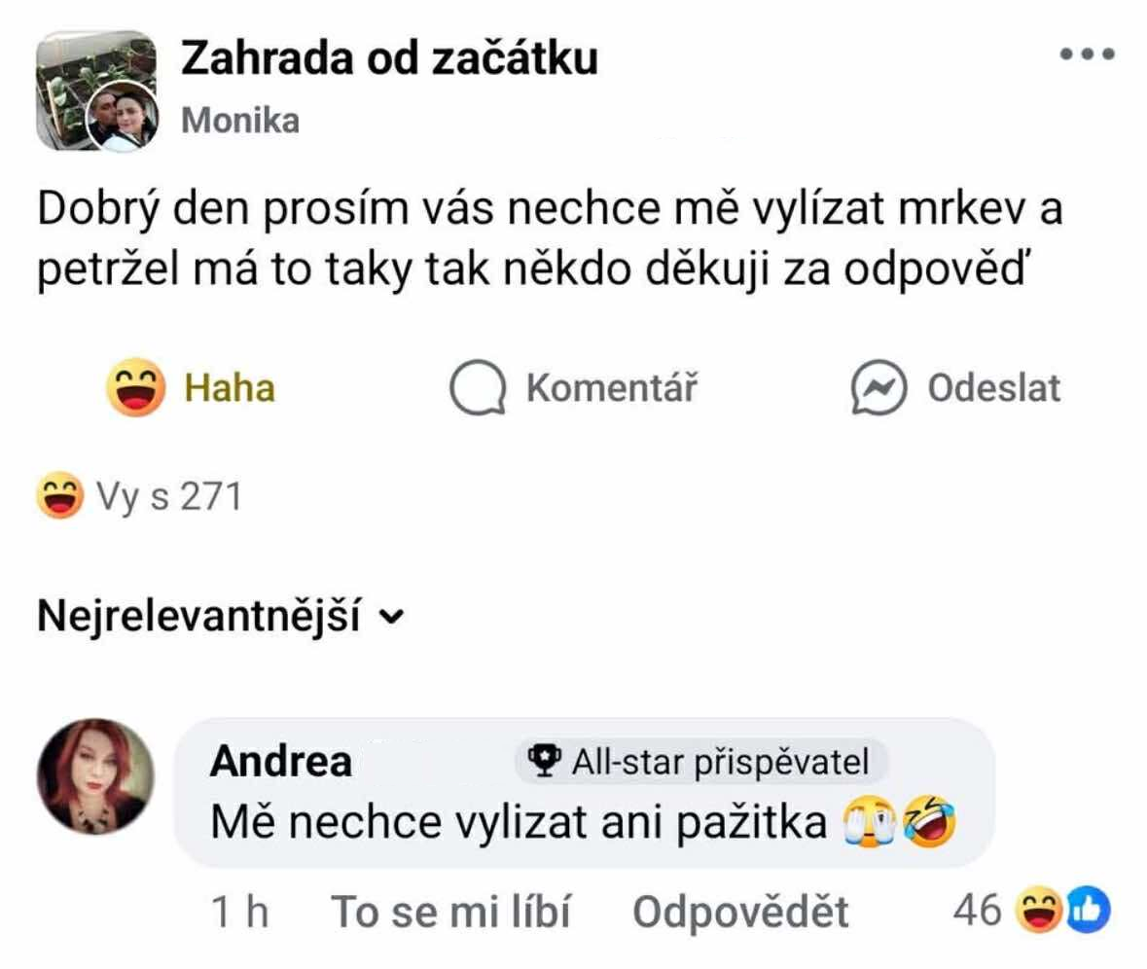Click the Haha reaction emoji on the post
1147x969 pixels.
coord(135,388)
